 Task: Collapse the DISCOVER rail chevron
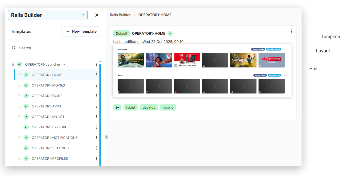pyautogui.click(x=285, y=49)
